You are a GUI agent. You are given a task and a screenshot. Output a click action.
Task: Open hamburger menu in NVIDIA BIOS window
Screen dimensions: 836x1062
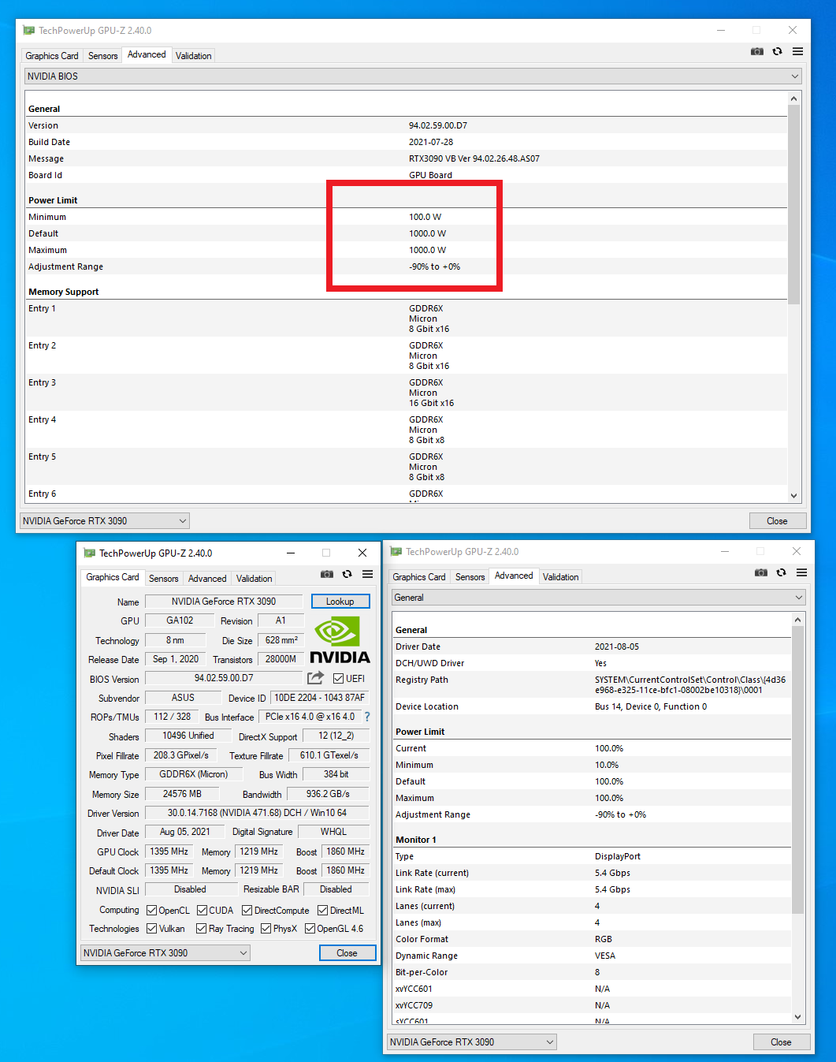click(798, 51)
